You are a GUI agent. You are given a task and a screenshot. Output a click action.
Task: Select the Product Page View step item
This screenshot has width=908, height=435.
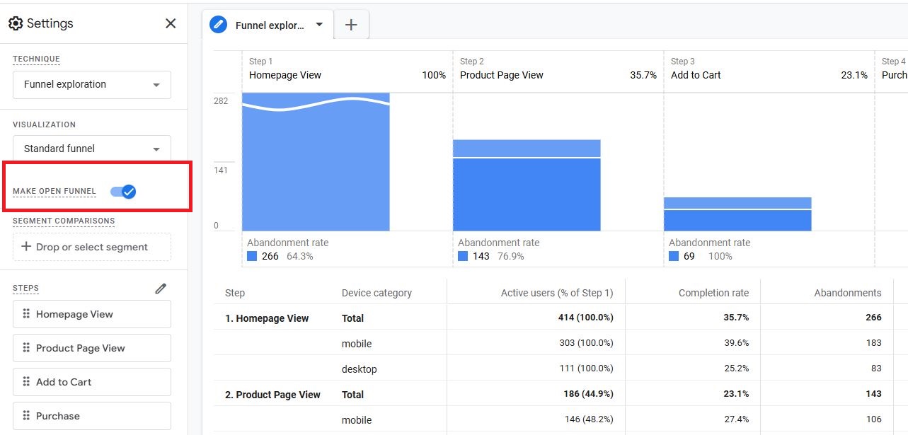coord(92,348)
